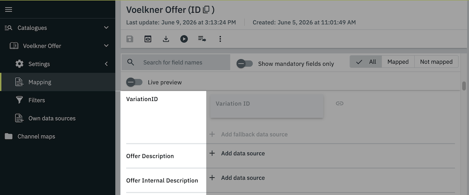Click the playlist arrow toolbar icon
This screenshot has width=469, height=195.
pyautogui.click(x=202, y=39)
